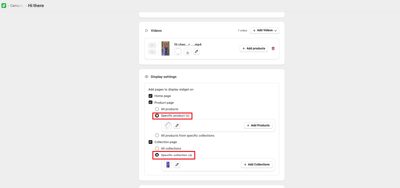Open the fit check video thumbnail
The image size is (400, 188).
click(165, 48)
